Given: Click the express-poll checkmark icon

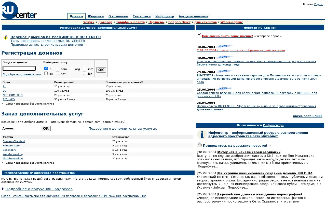Looking at the screenshot, I should (x=199, y=35).
